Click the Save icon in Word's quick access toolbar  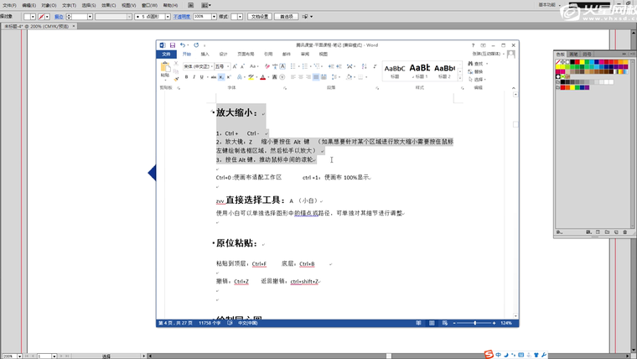(x=172, y=45)
